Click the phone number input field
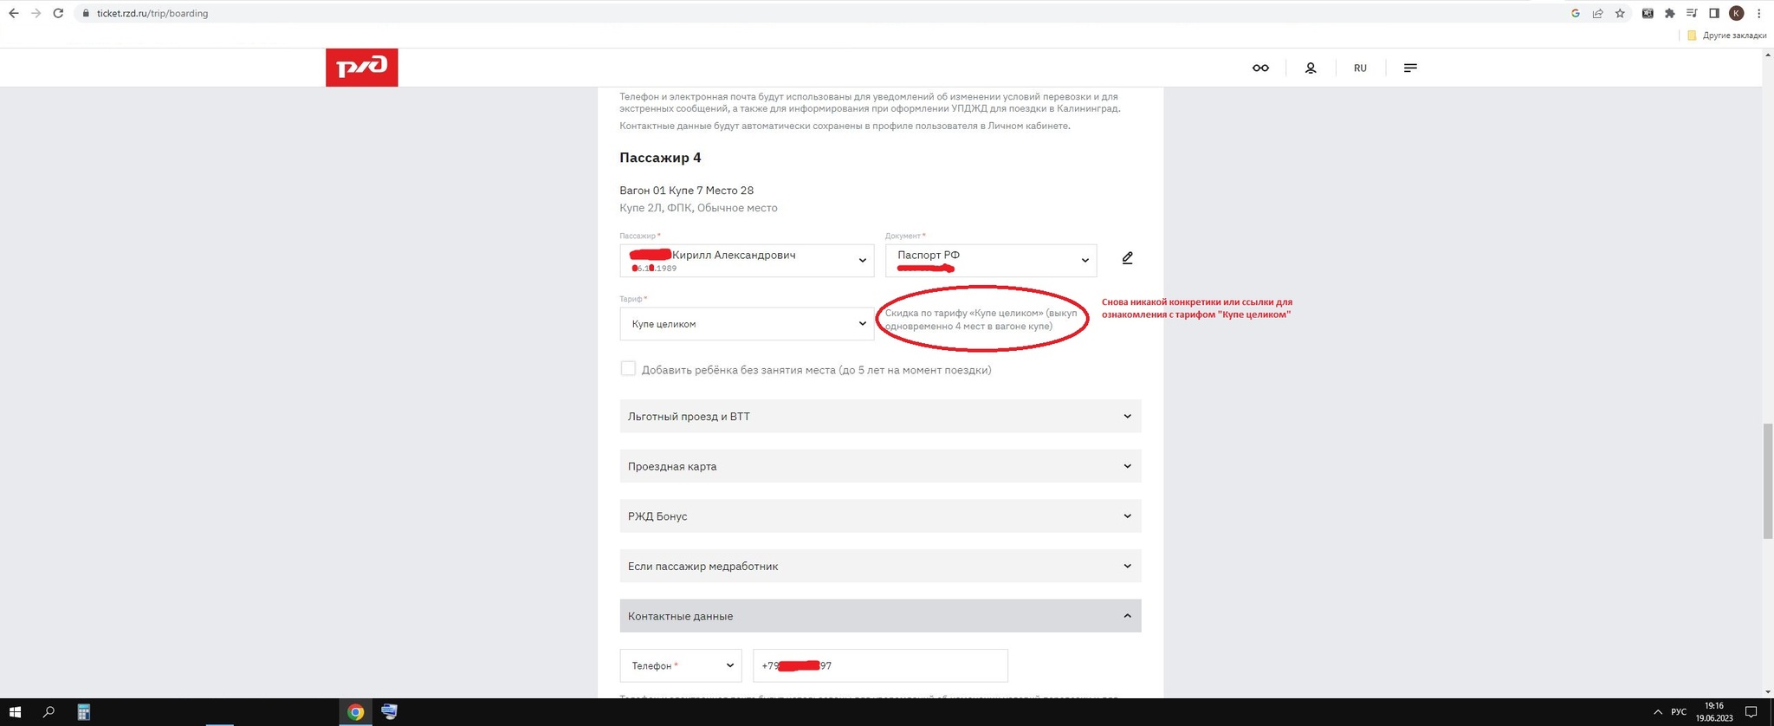The width and height of the screenshot is (1774, 726). [x=880, y=665]
